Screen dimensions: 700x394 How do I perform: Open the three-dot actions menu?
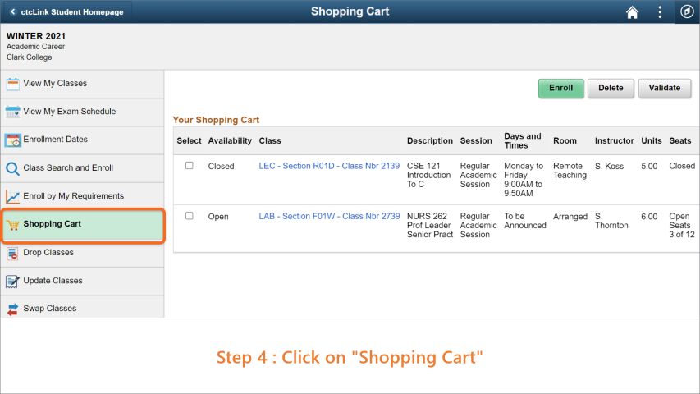click(660, 12)
